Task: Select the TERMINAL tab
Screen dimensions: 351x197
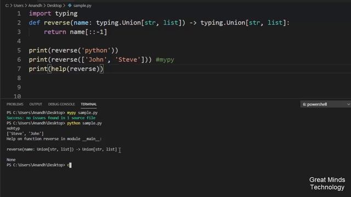Action: pyautogui.click(x=89, y=105)
